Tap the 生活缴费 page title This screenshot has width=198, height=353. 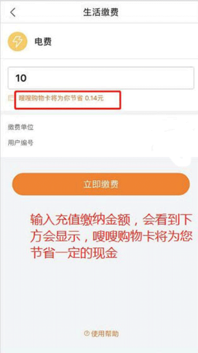[x=101, y=12]
